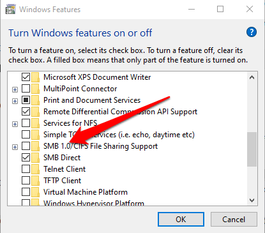Viewport: 265px width, 233px height.
Task: Select the Print and Document Services label
Action: (x=92, y=100)
